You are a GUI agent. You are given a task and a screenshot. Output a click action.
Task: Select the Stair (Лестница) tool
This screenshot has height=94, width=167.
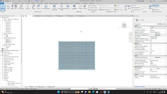pos(85,7)
